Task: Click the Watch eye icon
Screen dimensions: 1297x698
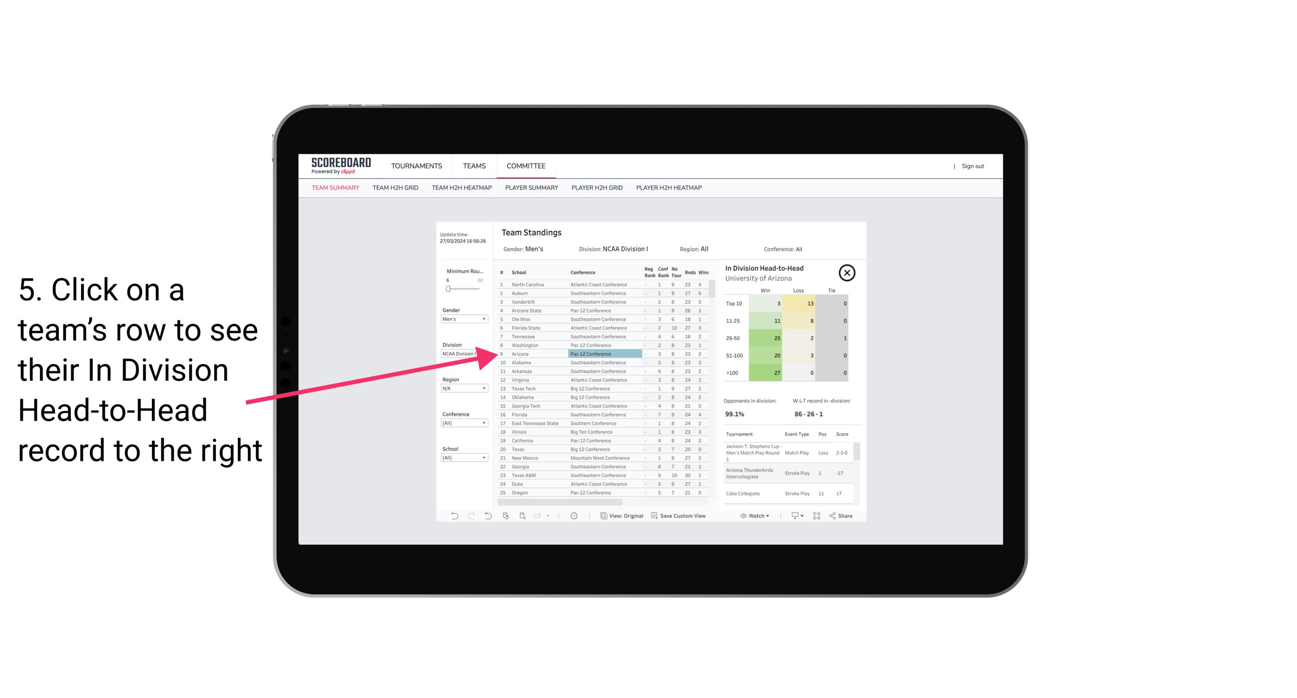Action: click(x=744, y=516)
